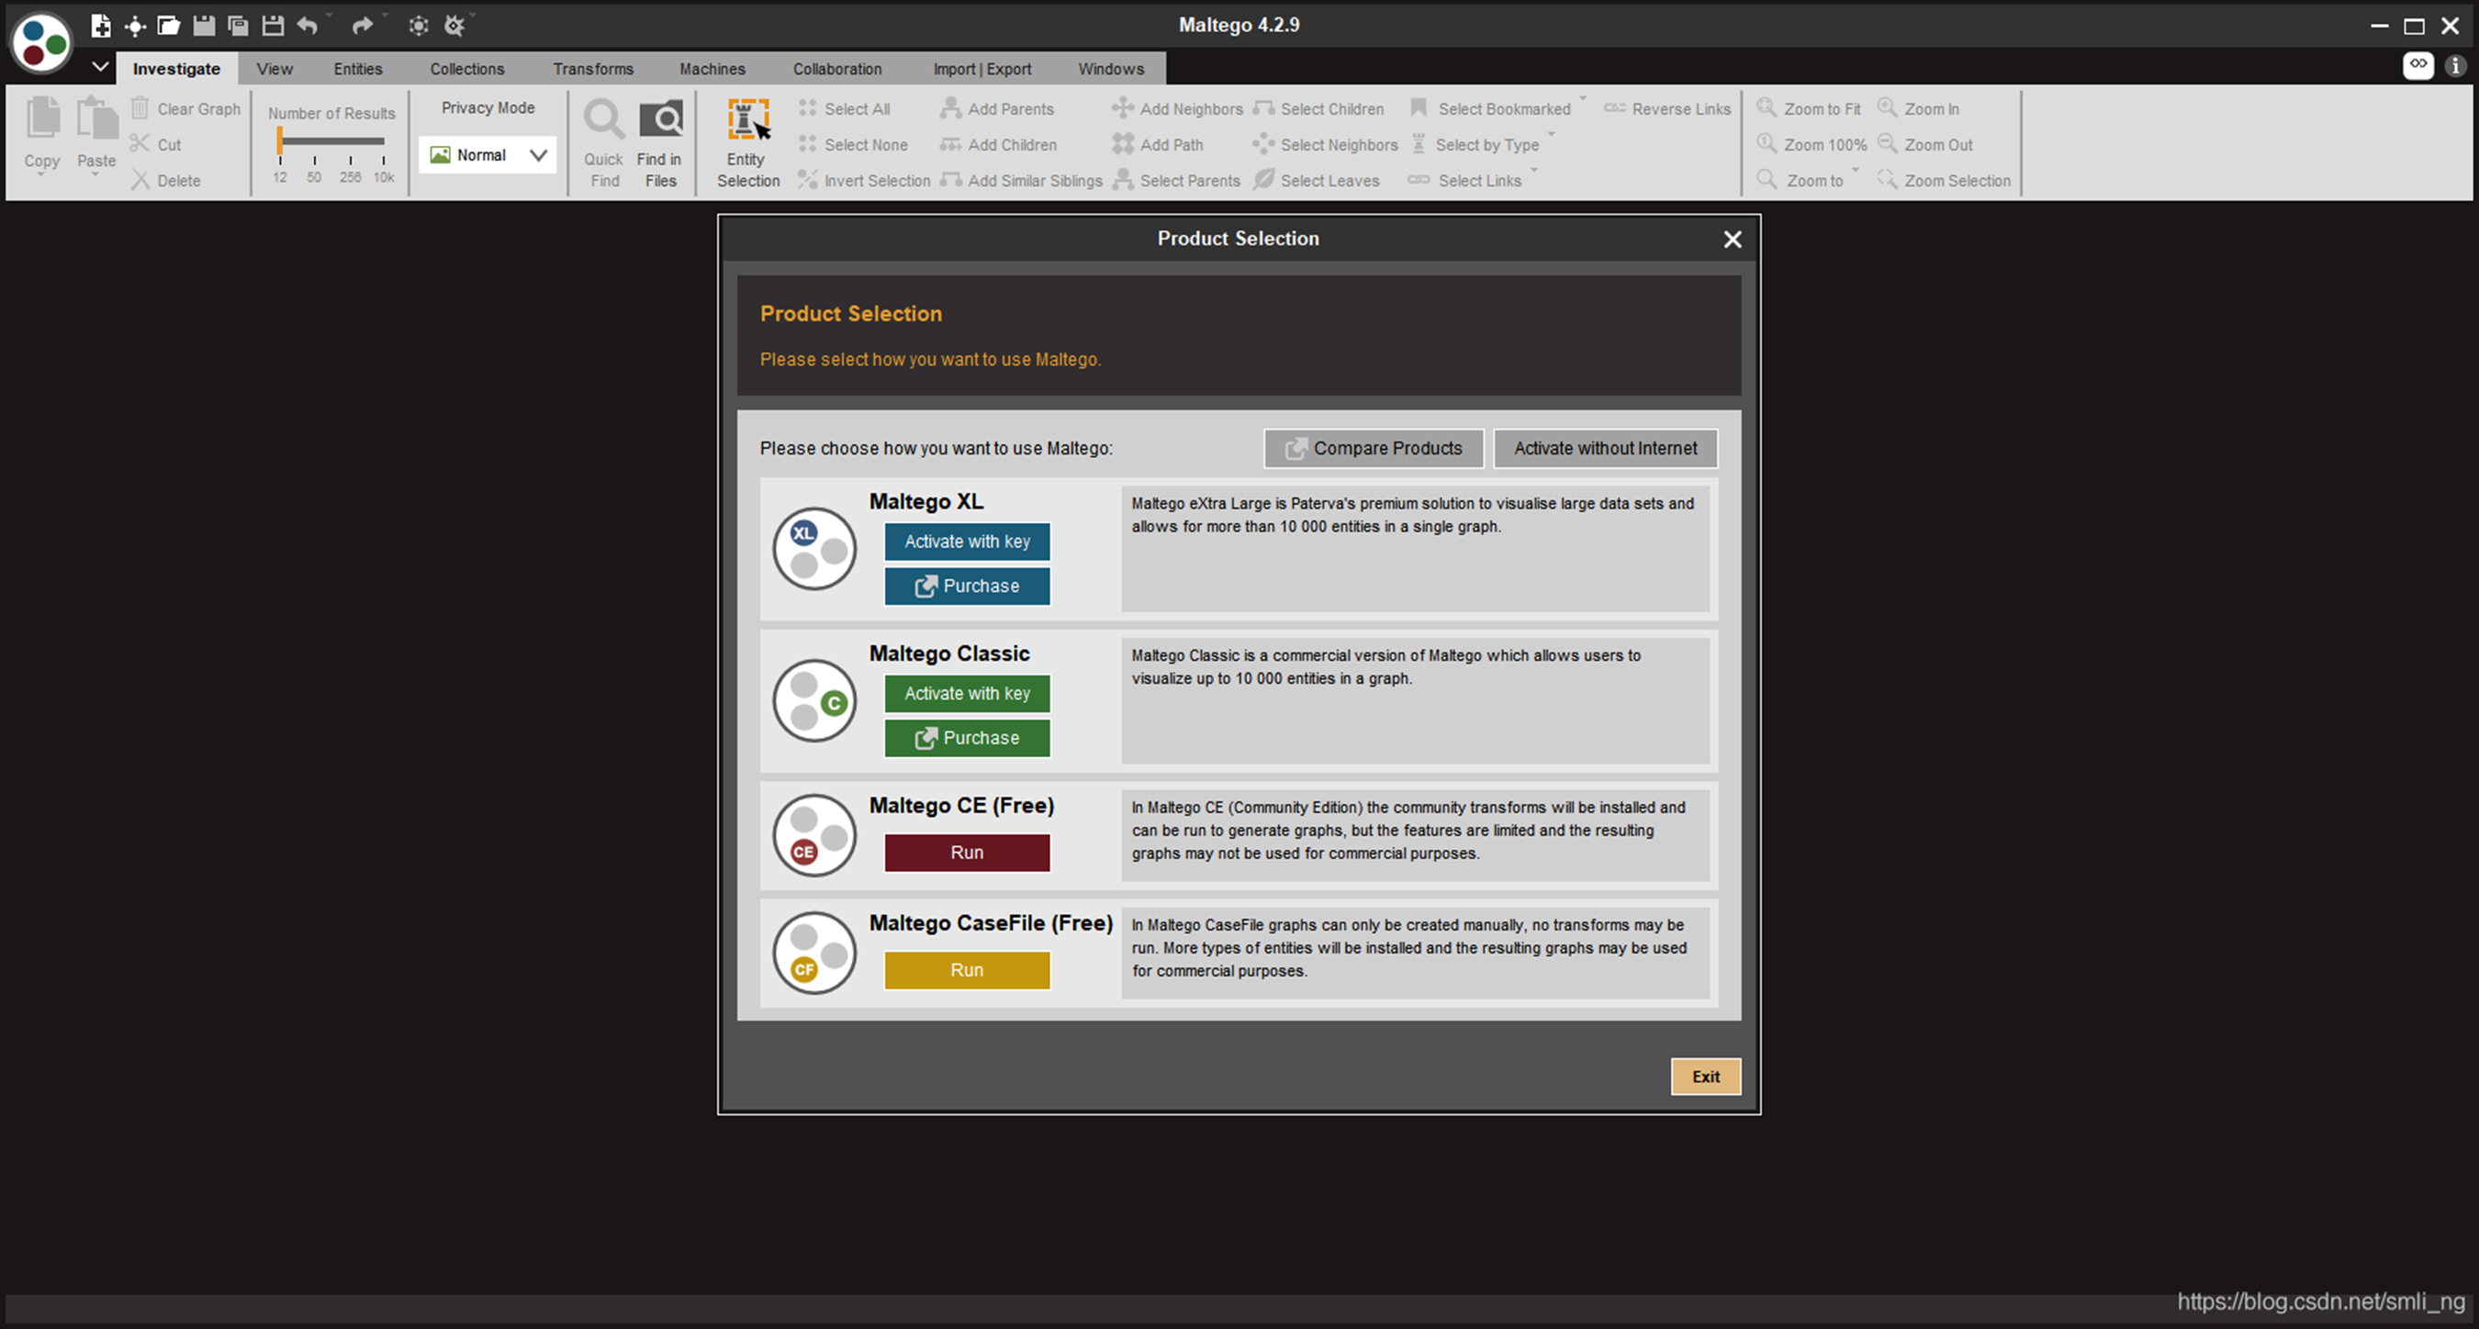Open the Privacy Mode Normal dropdown
Screen dimensions: 2479x1329
[488, 155]
